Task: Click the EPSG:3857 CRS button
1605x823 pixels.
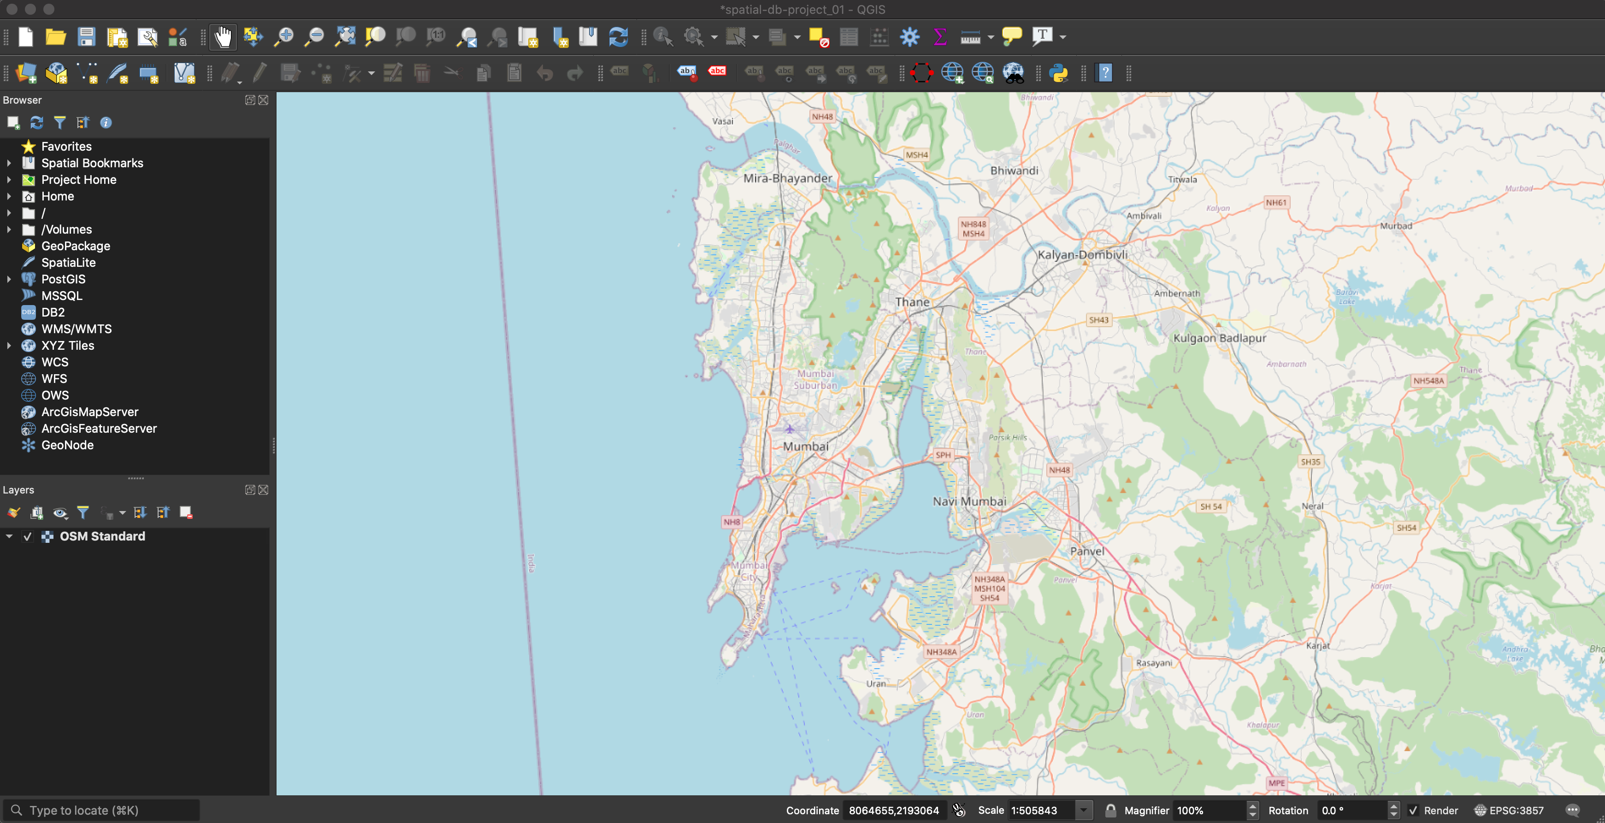Action: tap(1509, 810)
